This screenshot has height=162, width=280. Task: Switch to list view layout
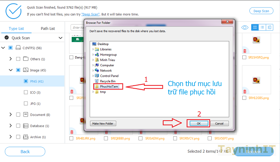pyautogui.click(x=262, y=27)
